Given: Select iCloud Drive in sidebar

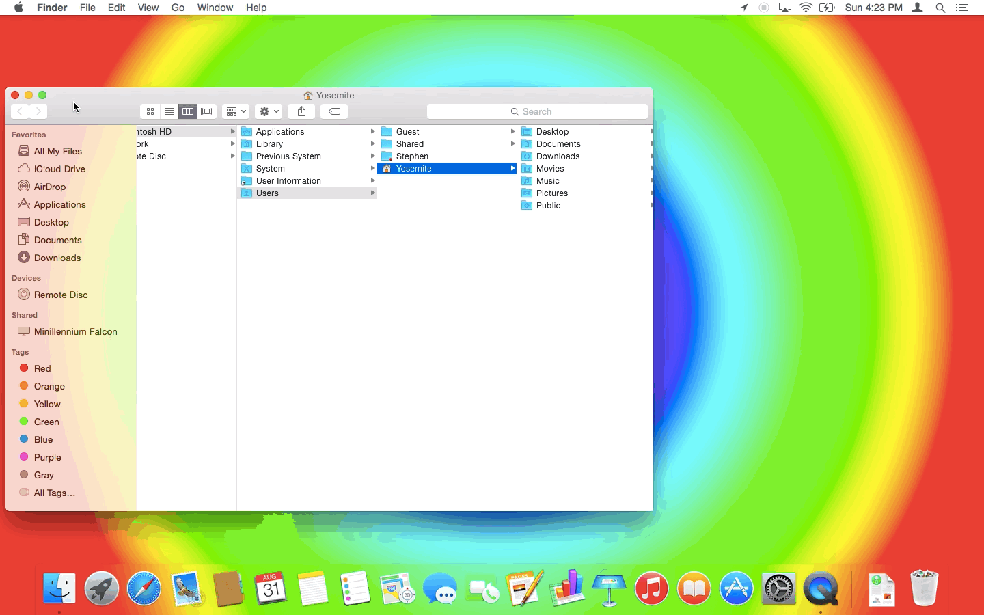Looking at the screenshot, I should pyautogui.click(x=59, y=169).
